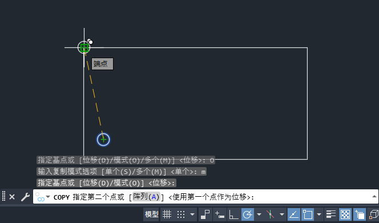Close the command line window

(12, 197)
